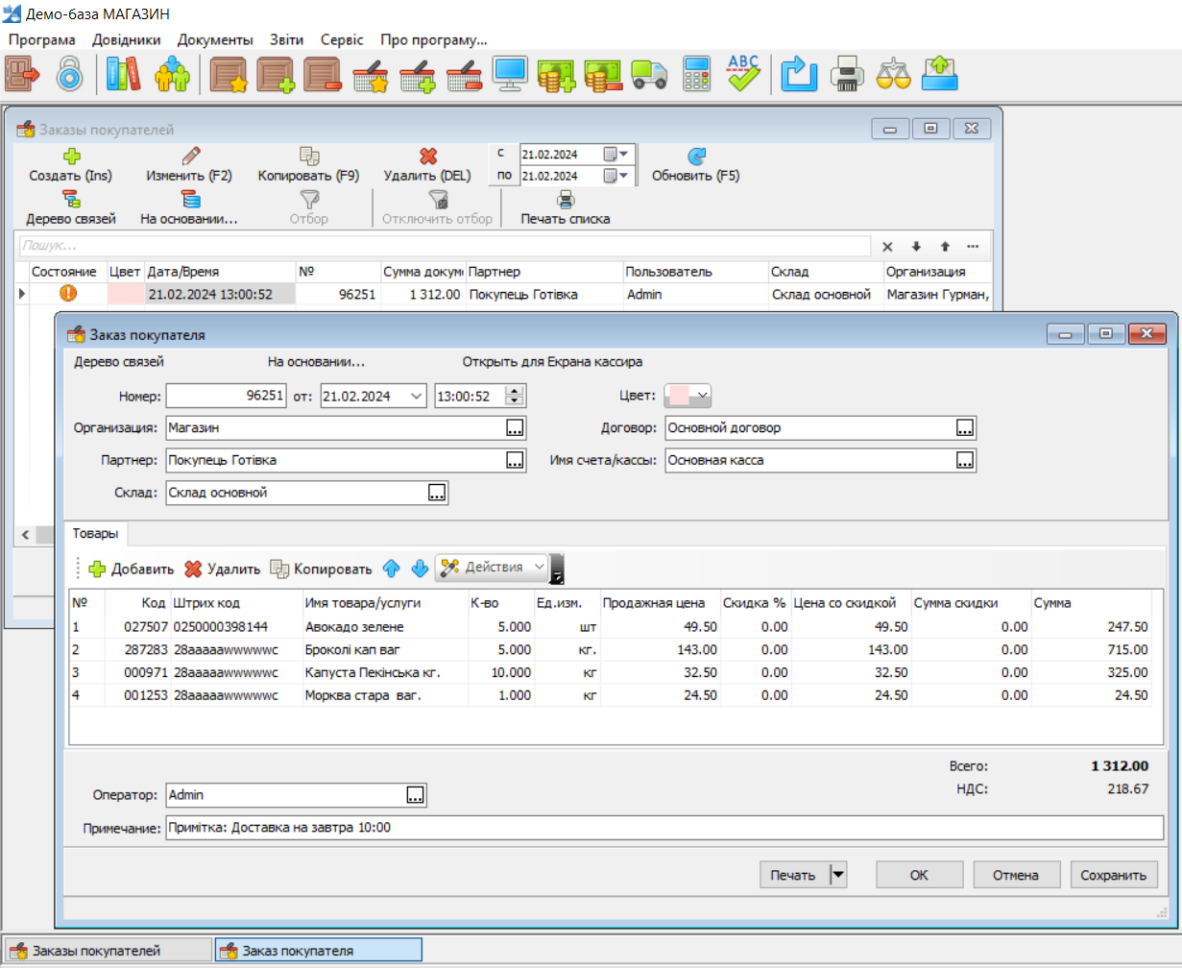Click Открыть для Екрана кассира link
Image resolution: width=1182 pixels, height=968 pixels.
click(x=552, y=362)
